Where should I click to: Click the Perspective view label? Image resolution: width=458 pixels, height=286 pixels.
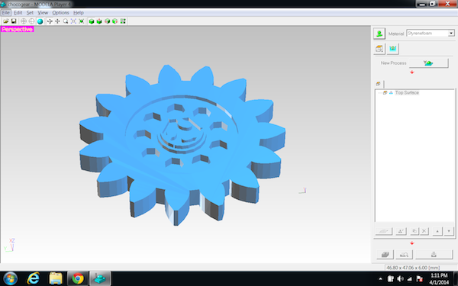[18, 29]
